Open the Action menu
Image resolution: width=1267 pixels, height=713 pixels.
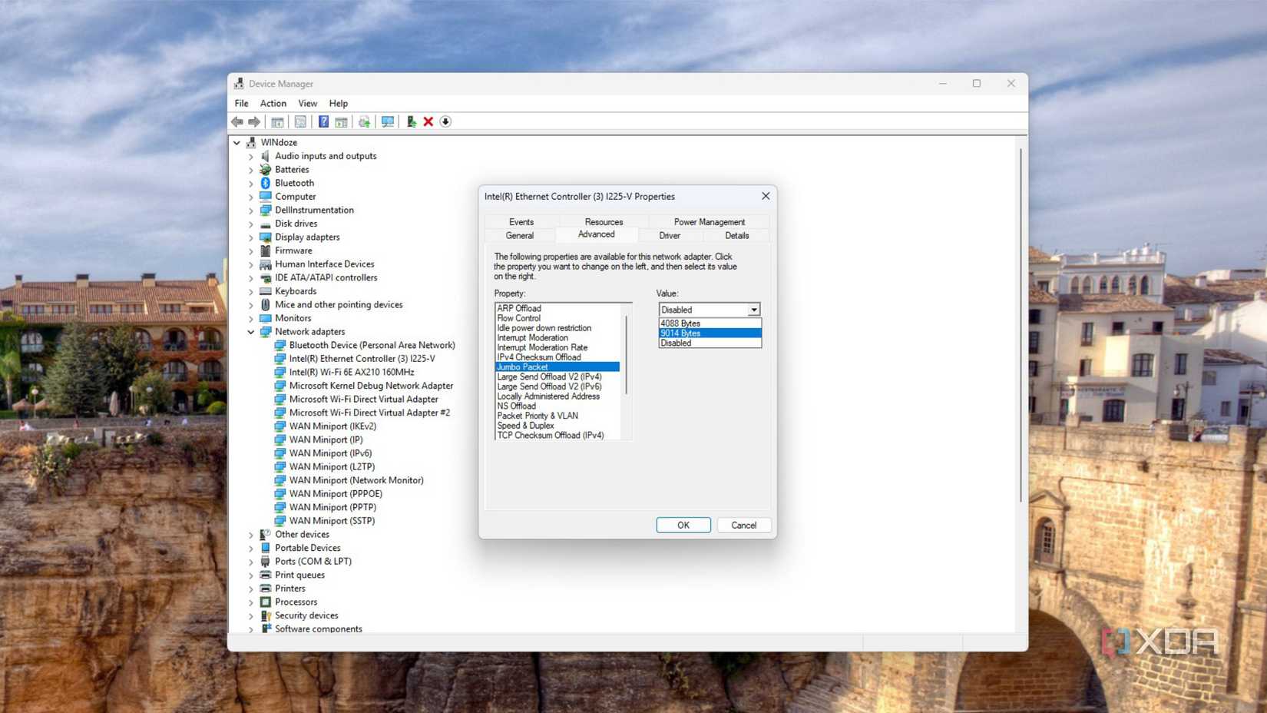click(x=273, y=103)
